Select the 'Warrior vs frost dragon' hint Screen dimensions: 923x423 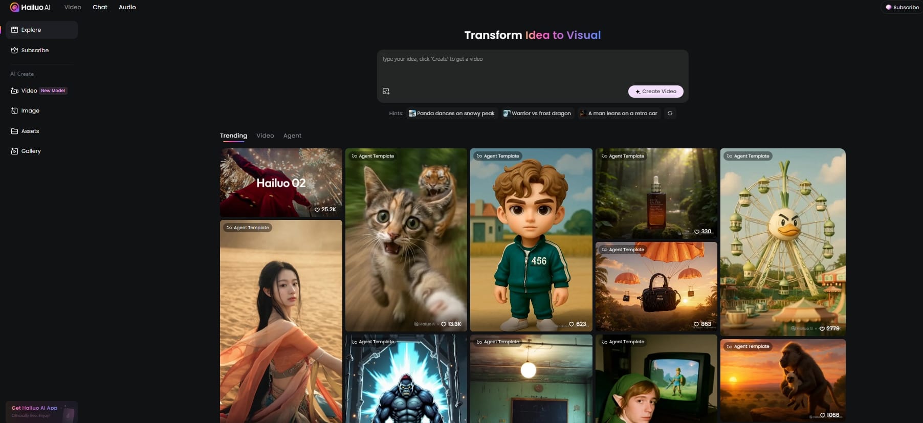537,114
